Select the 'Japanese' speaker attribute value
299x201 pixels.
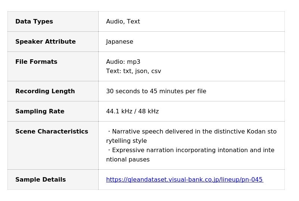coord(120,42)
